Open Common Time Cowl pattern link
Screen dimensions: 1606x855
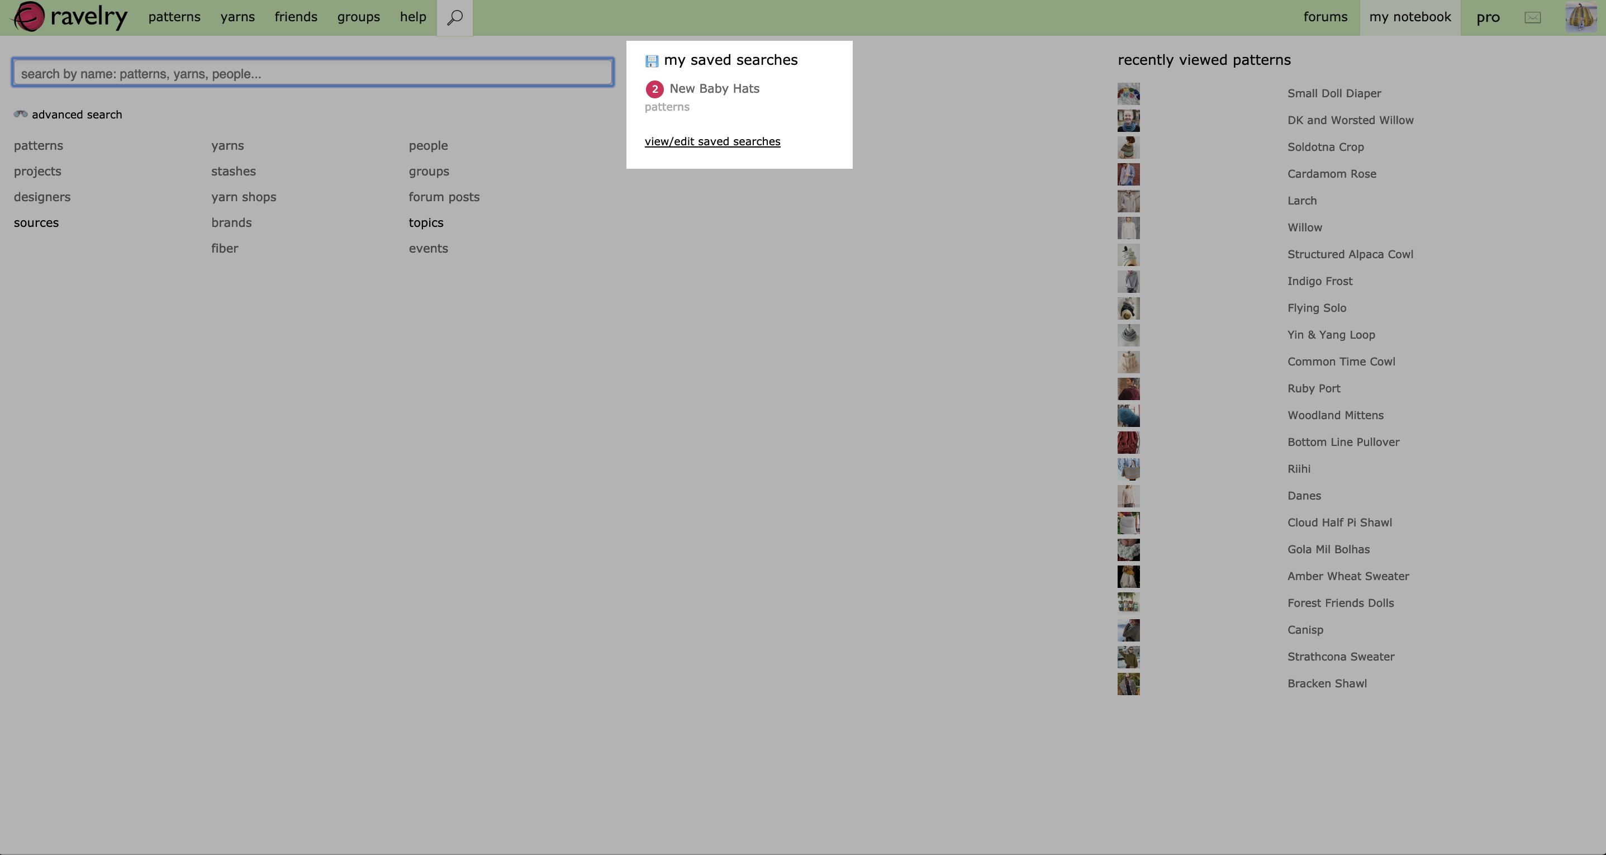click(1341, 362)
